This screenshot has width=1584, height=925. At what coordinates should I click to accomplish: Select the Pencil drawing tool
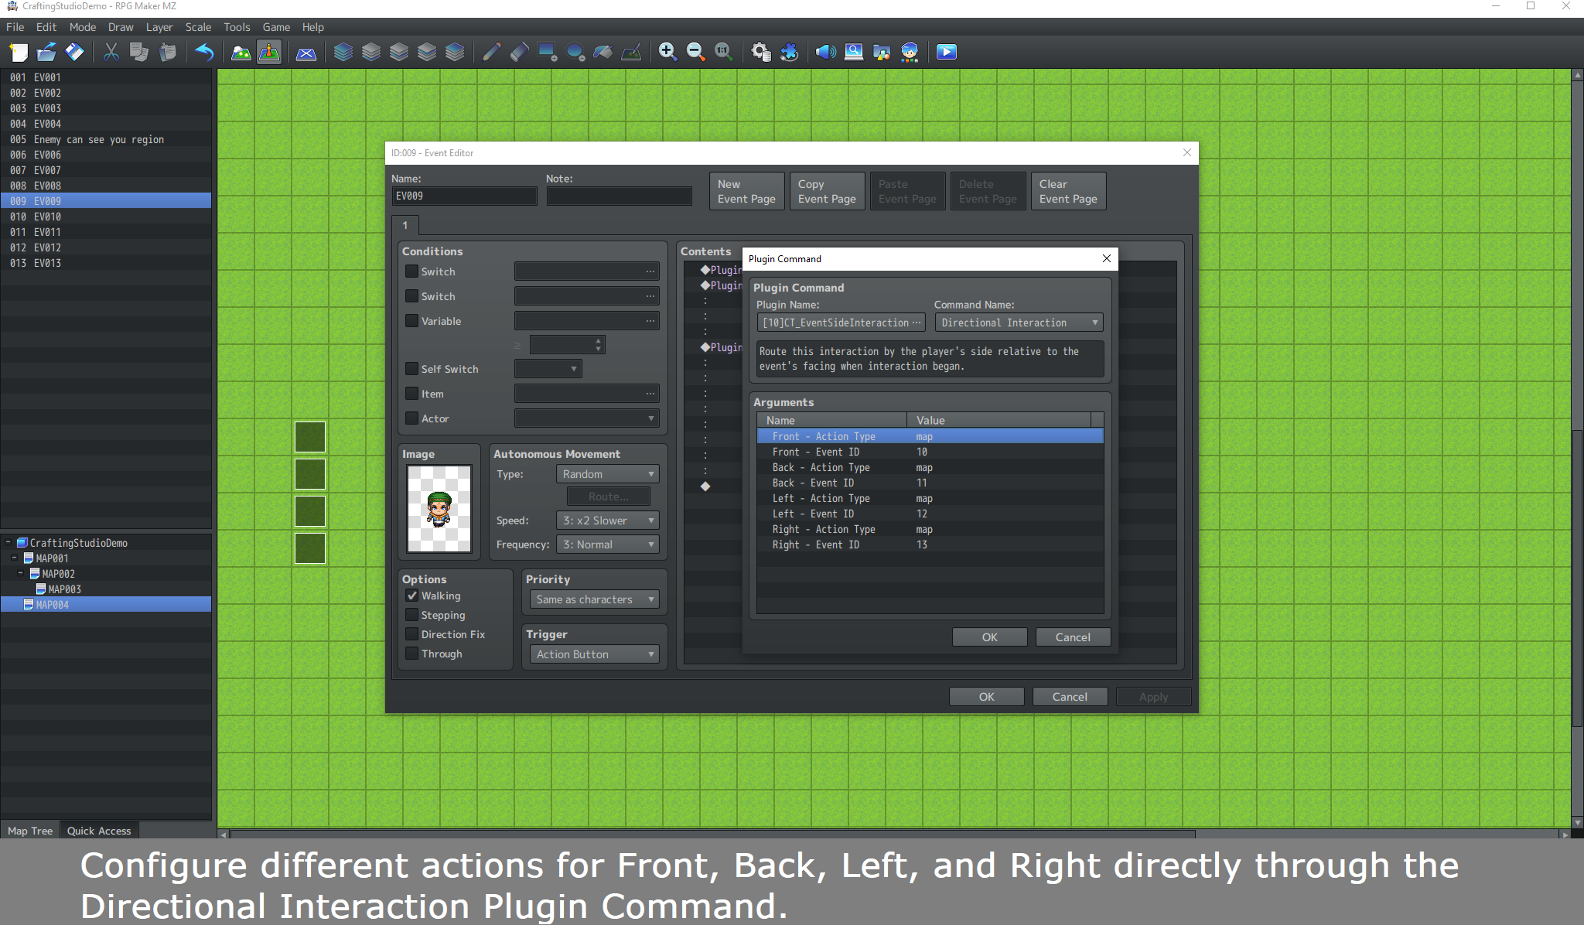tap(491, 52)
